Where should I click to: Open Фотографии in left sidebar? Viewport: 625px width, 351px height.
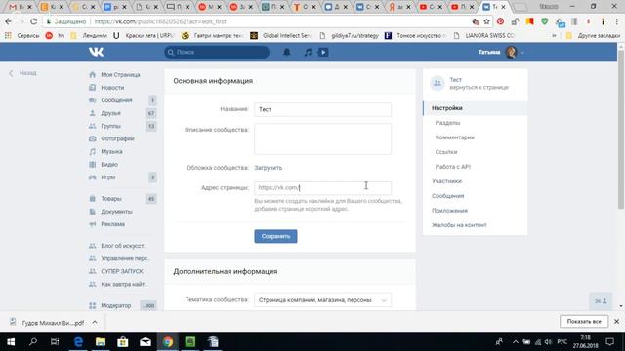117,138
